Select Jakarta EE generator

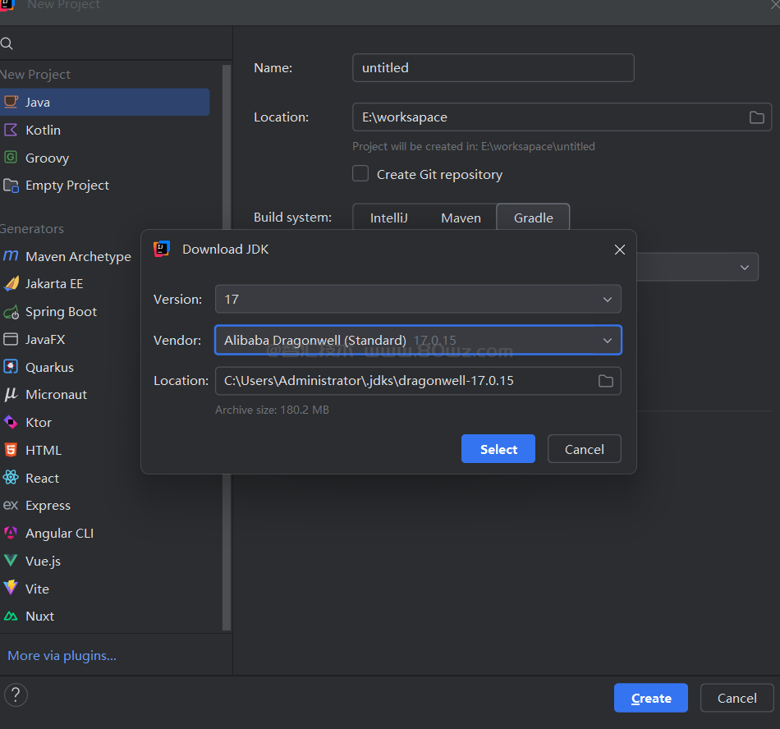(70, 283)
